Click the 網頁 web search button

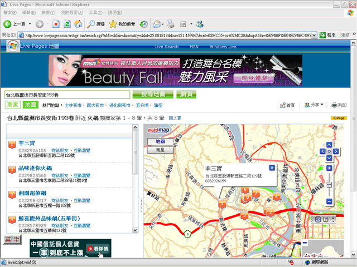pos(186,94)
